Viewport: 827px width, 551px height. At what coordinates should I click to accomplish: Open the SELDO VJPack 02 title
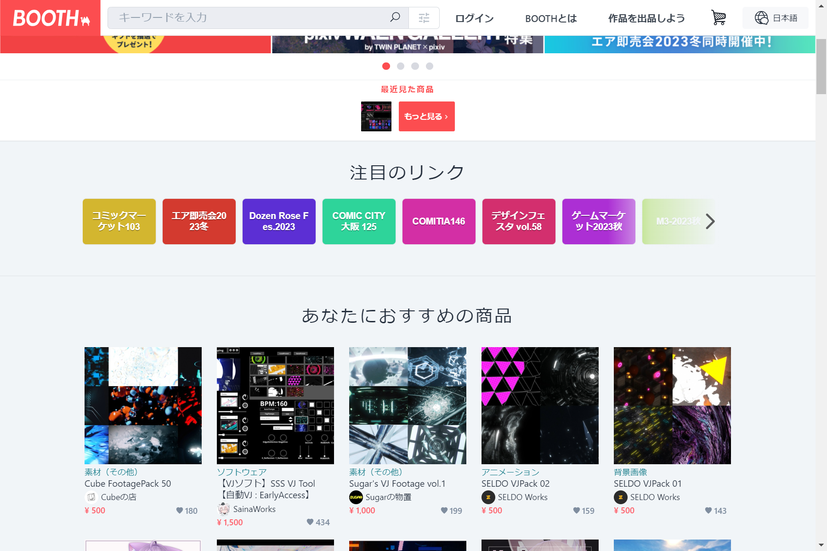pyautogui.click(x=515, y=484)
